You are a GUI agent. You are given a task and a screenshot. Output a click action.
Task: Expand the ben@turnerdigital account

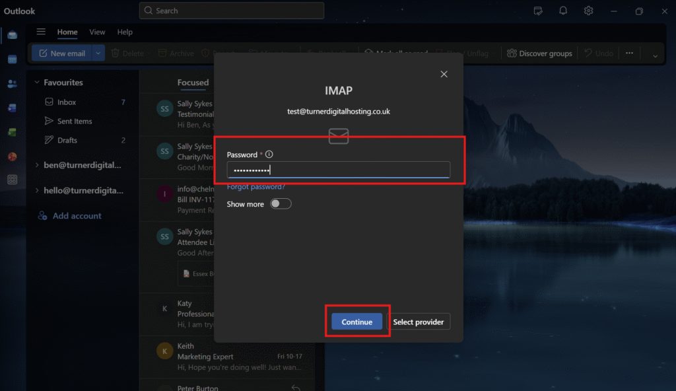[x=37, y=165]
